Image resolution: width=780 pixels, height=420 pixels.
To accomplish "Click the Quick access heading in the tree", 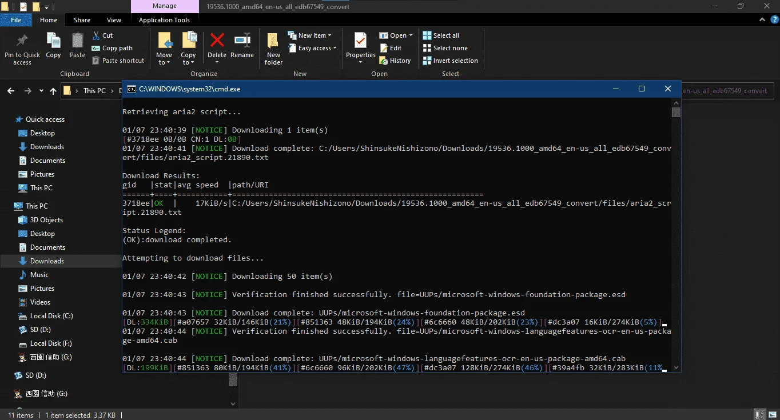I will [x=45, y=119].
